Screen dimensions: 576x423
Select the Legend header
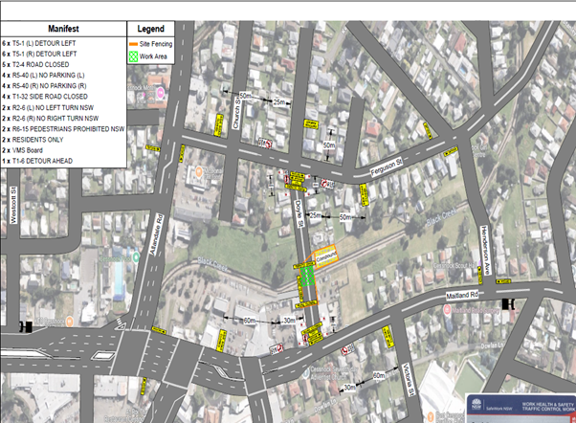tap(150, 29)
